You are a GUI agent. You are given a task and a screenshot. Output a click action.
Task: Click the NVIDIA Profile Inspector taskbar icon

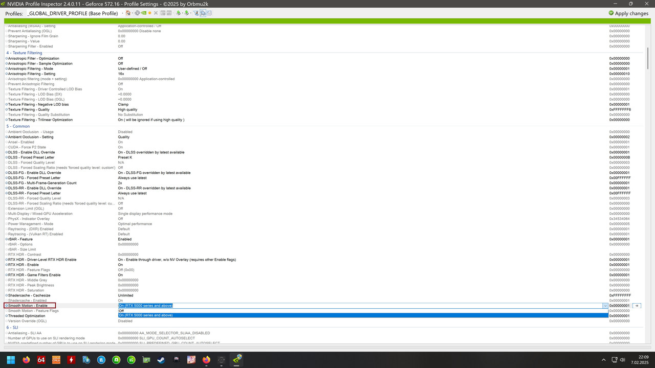click(236, 360)
